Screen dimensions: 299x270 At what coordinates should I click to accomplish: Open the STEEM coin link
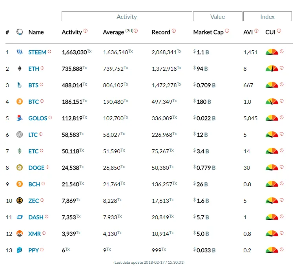tap(37, 52)
